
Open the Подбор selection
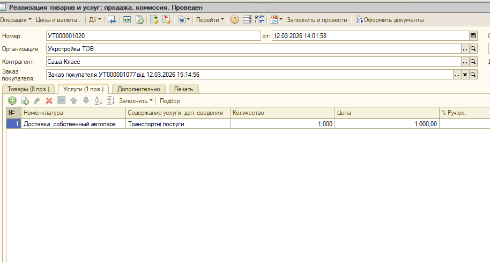click(170, 101)
